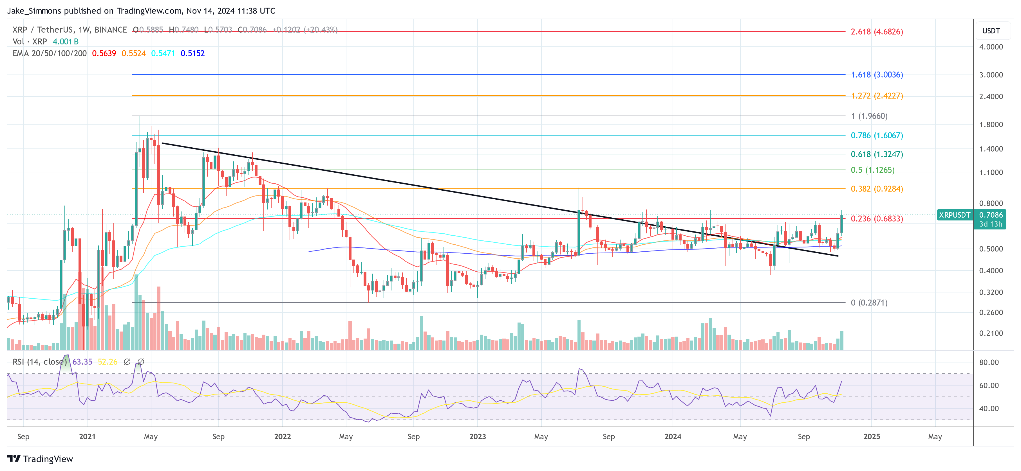The height and width of the screenshot is (471, 1021).
Task: Select the 0 (0.2871) Fibonacci label
Action: [x=869, y=303]
